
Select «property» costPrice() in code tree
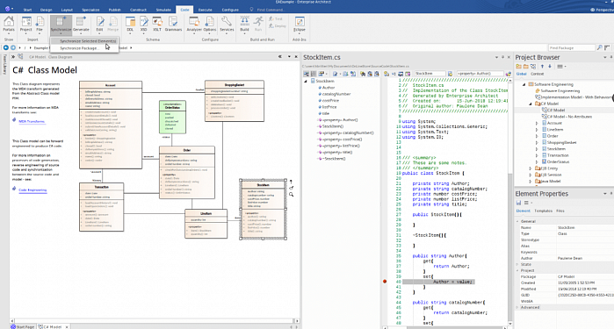pyautogui.click(x=342, y=139)
